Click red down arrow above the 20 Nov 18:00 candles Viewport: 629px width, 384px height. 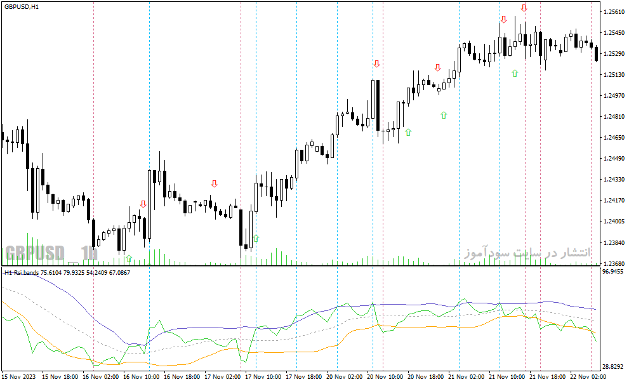coord(438,67)
